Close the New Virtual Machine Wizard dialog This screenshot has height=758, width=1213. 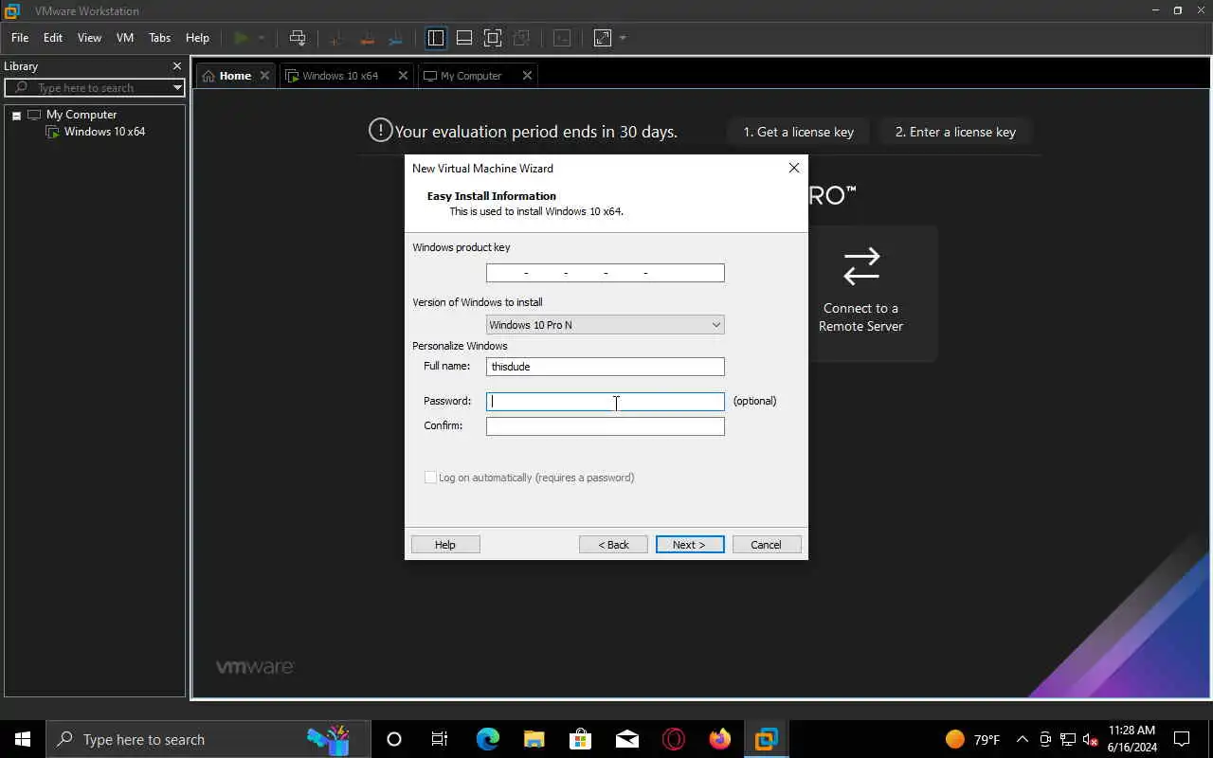click(794, 168)
